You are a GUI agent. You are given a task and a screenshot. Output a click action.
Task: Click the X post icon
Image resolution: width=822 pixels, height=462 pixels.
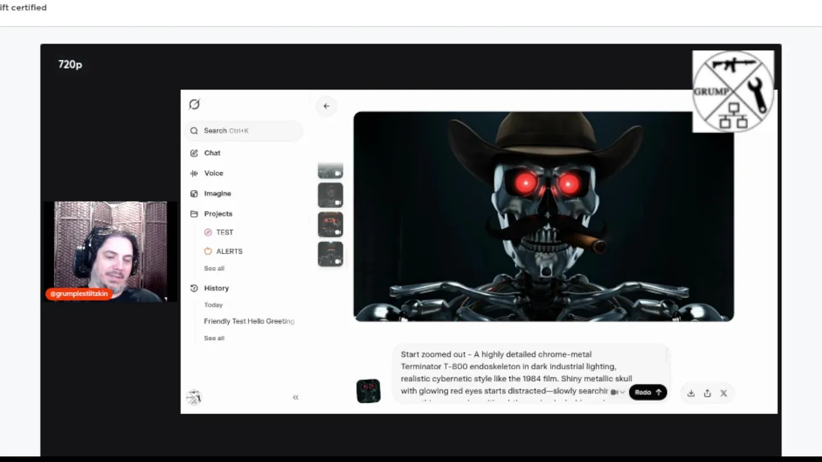tap(724, 393)
